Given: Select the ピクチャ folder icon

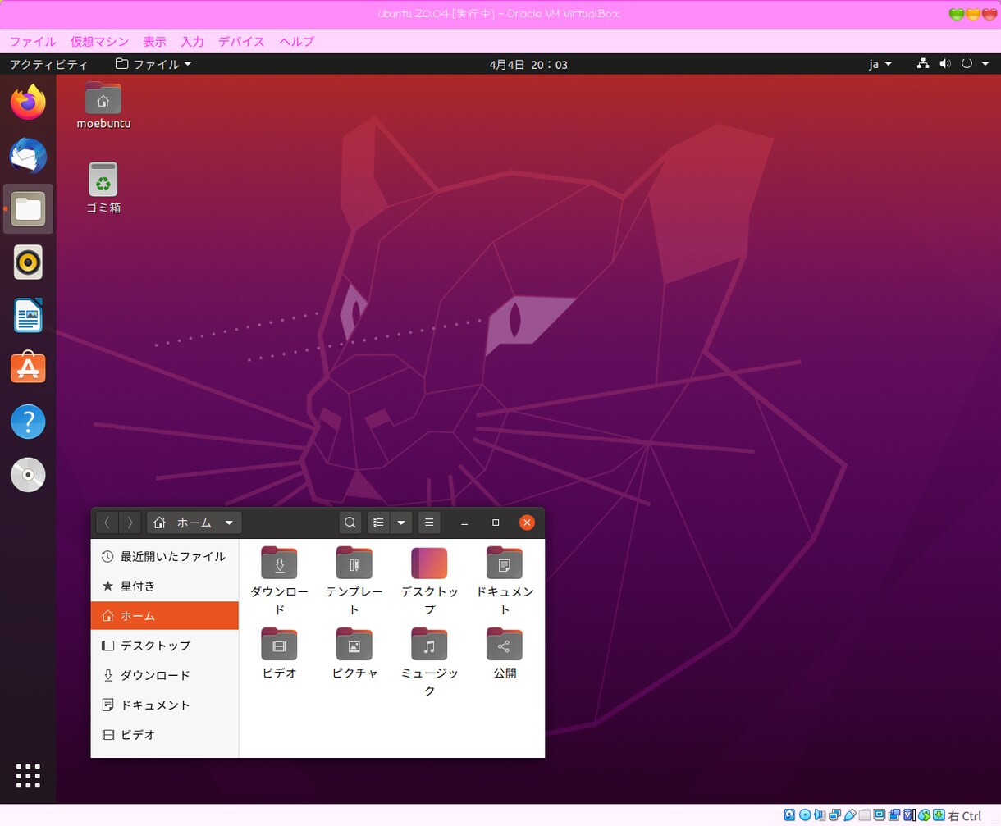Looking at the screenshot, I should tap(354, 645).
